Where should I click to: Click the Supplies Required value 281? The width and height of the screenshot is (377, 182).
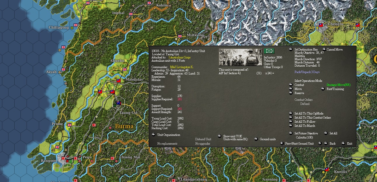pos(180,99)
